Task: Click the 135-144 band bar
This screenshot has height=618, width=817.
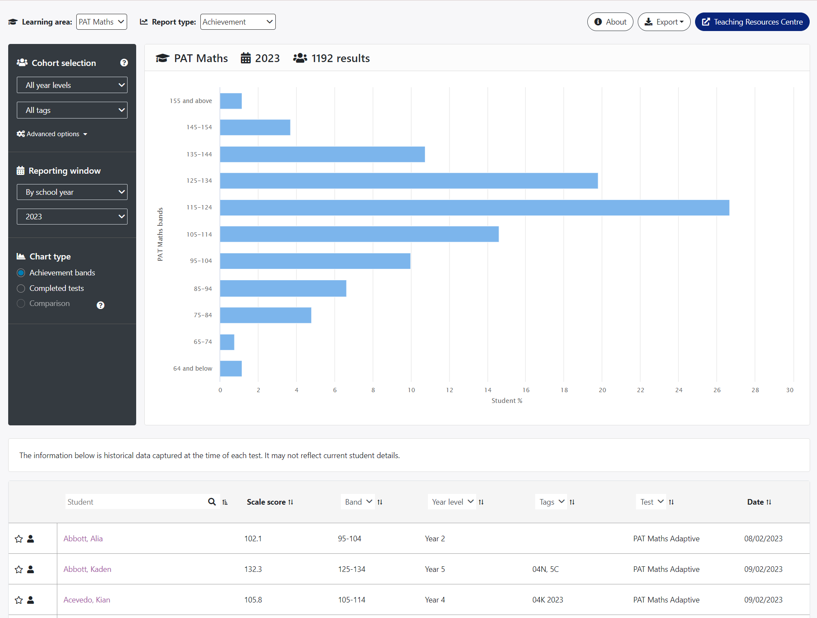Action: 322,154
